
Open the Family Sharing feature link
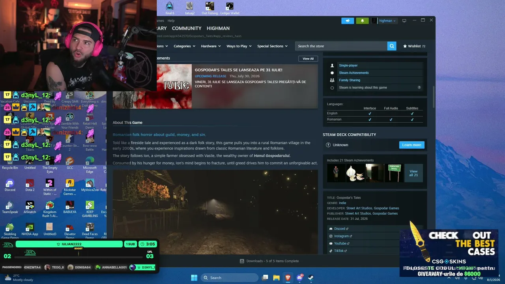(350, 80)
